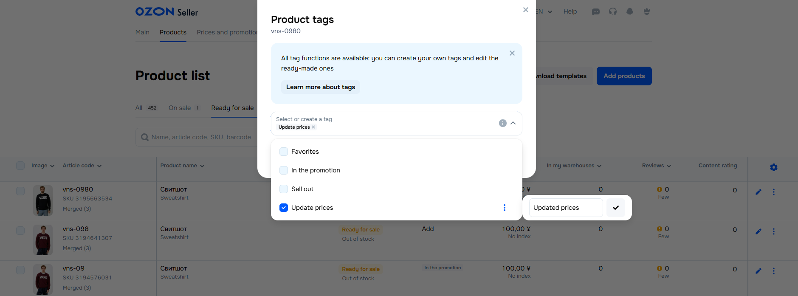The height and width of the screenshot is (296, 798).
Task: Edit product vns-0980 with pencil icon
Action: [x=758, y=192]
